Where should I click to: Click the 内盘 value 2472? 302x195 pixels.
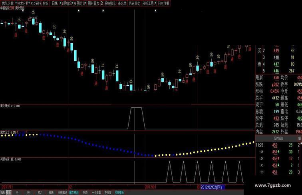pyautogui.click(x=275, y=132)
